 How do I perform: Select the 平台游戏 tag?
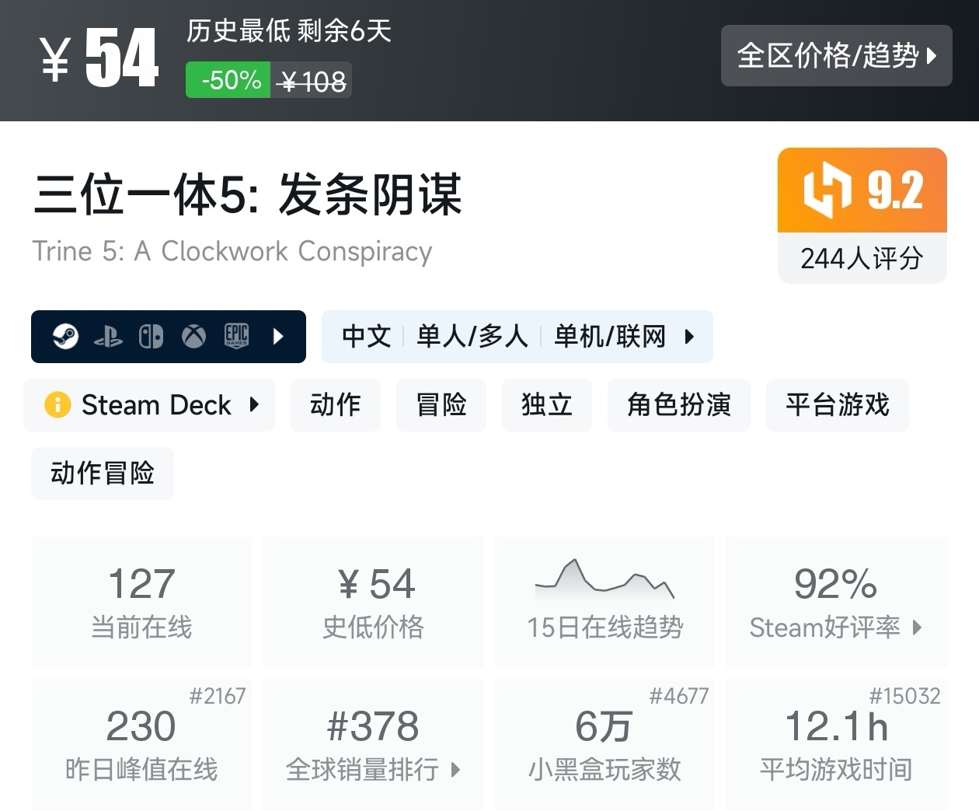tap(837, 405)
